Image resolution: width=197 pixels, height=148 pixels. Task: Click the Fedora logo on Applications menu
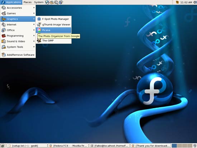tap(3, 2)
